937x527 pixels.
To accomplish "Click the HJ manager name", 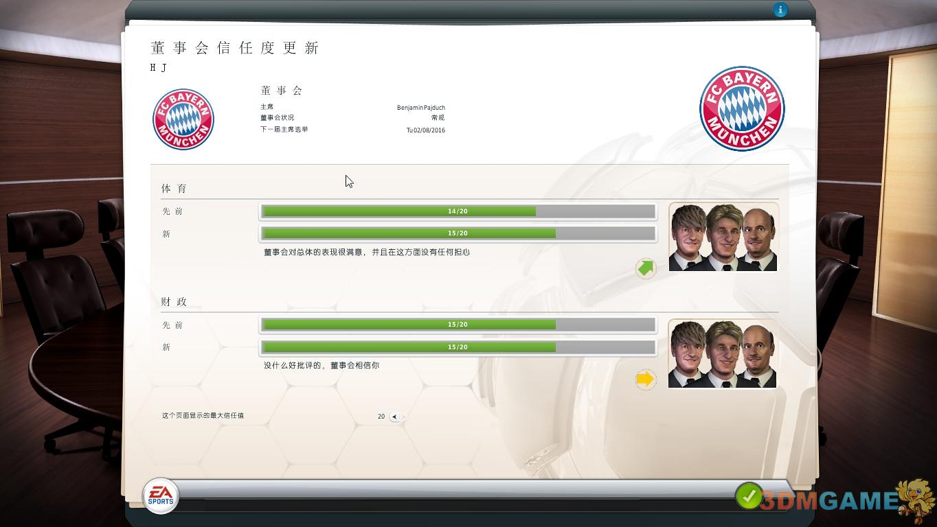I will pyautogui.click(x=159, y=68).
